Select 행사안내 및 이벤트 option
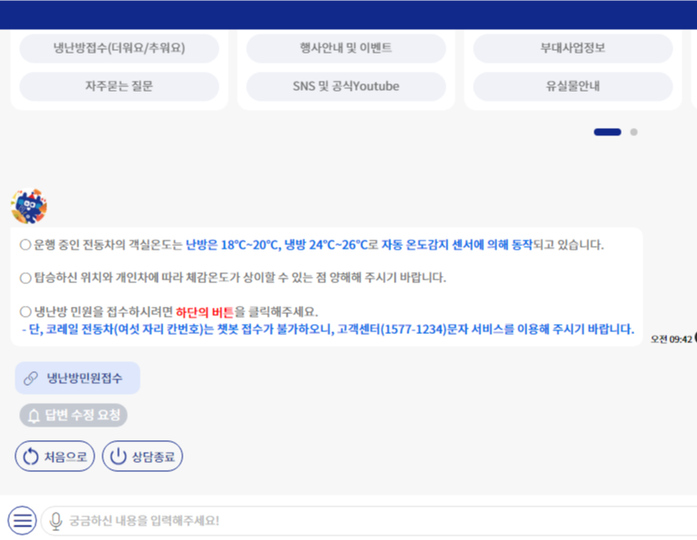Viewport: 697px width, 540px height. [346, 48]
